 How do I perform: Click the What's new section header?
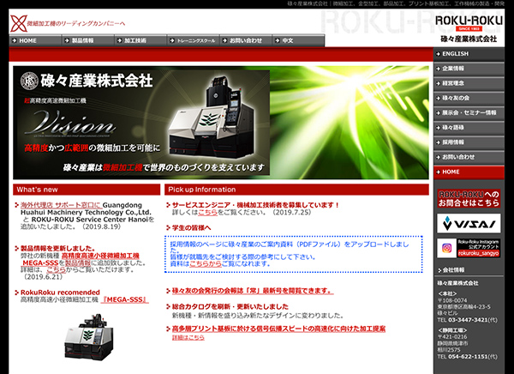point(87,190)
